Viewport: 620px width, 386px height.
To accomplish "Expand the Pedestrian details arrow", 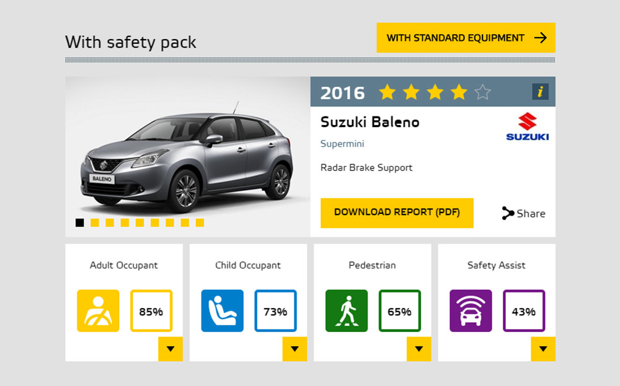I will pos(418,349).
